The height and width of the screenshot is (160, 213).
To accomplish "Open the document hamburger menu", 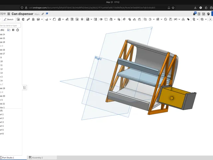I will tap(9, 14).
